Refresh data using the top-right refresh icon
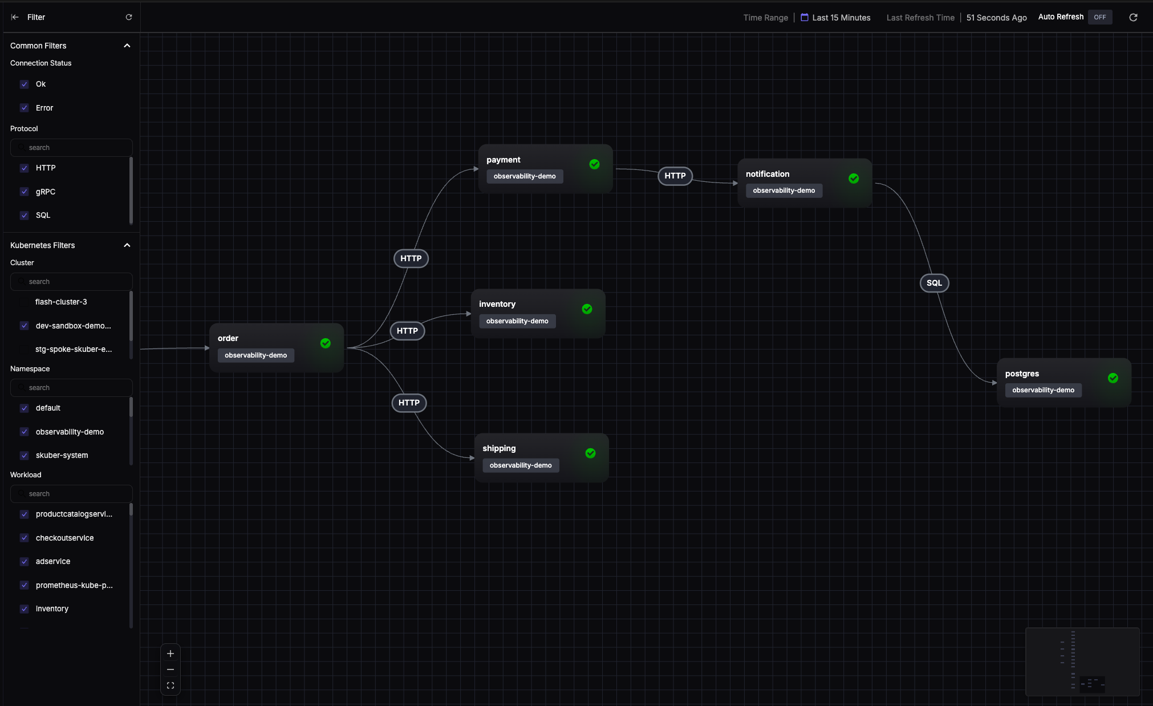 [x=1133, y=17]
